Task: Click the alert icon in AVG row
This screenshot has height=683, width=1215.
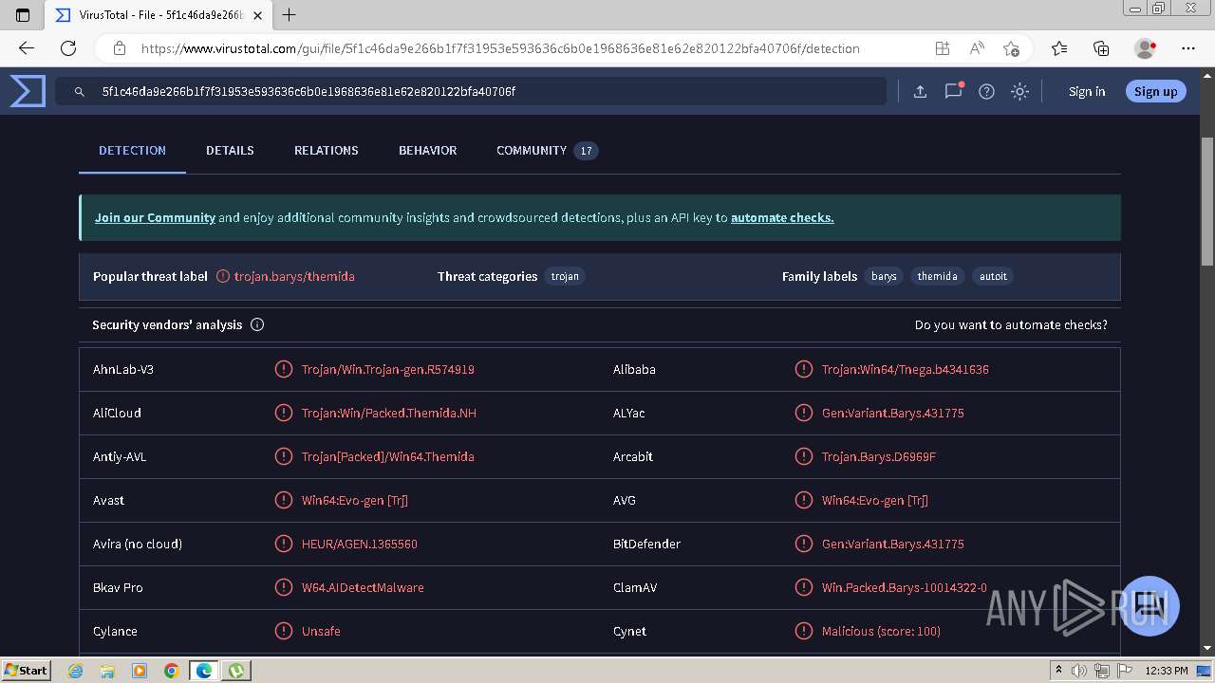Action: (x=803, y=500)
